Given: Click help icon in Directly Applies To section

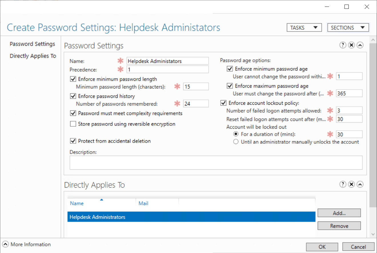Looking at the screenshot, I should pos(343,184).
